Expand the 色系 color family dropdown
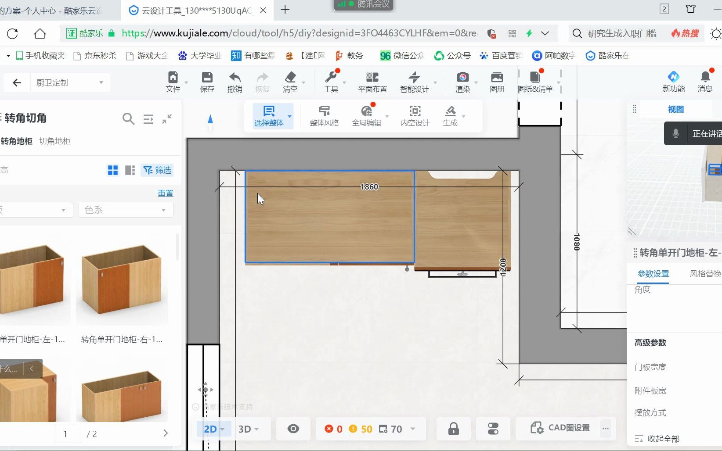Screen dimensions: 722x451 tap(126, 210)
